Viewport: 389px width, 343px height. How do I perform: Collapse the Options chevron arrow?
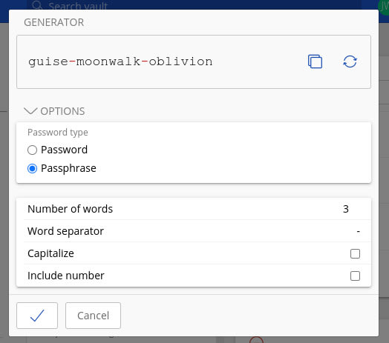click(x=30, y=111)
